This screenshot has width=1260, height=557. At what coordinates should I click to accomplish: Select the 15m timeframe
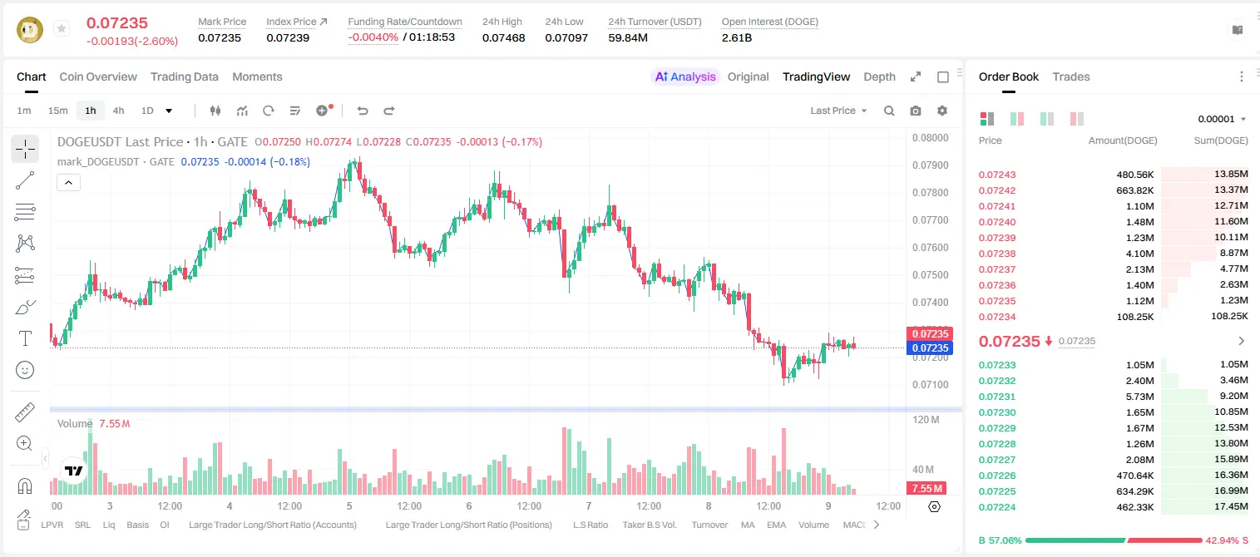(x=57, y=111)
